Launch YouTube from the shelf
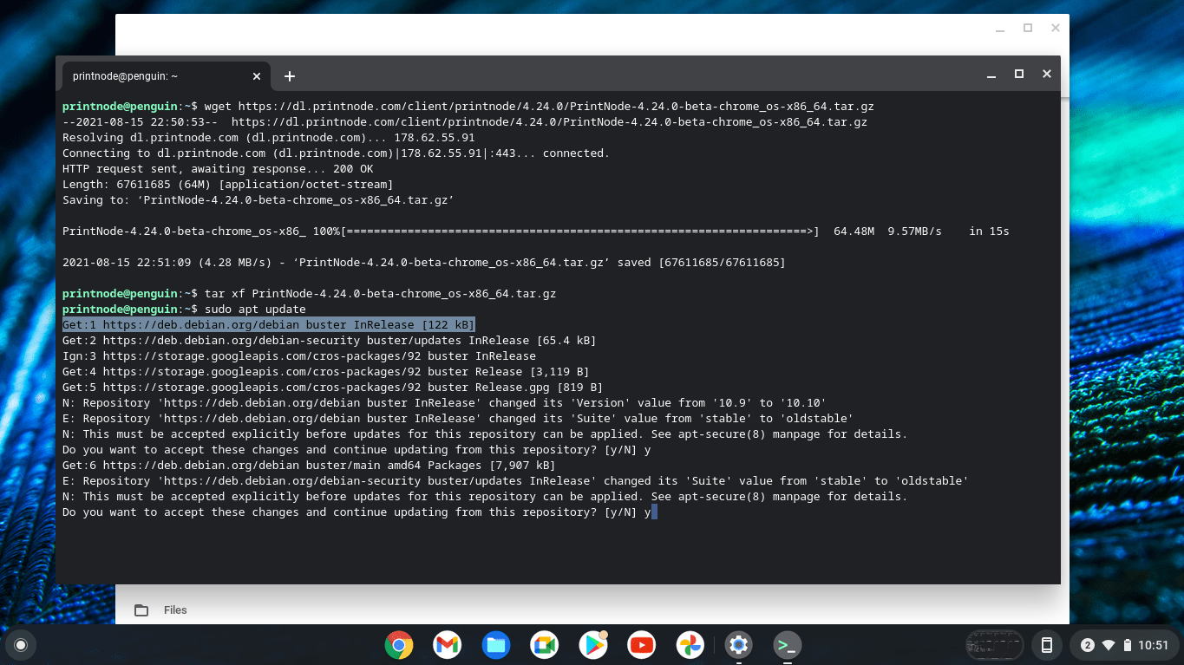The width and height of the screenshot is (1184, 665). click(x=642, y=645)
